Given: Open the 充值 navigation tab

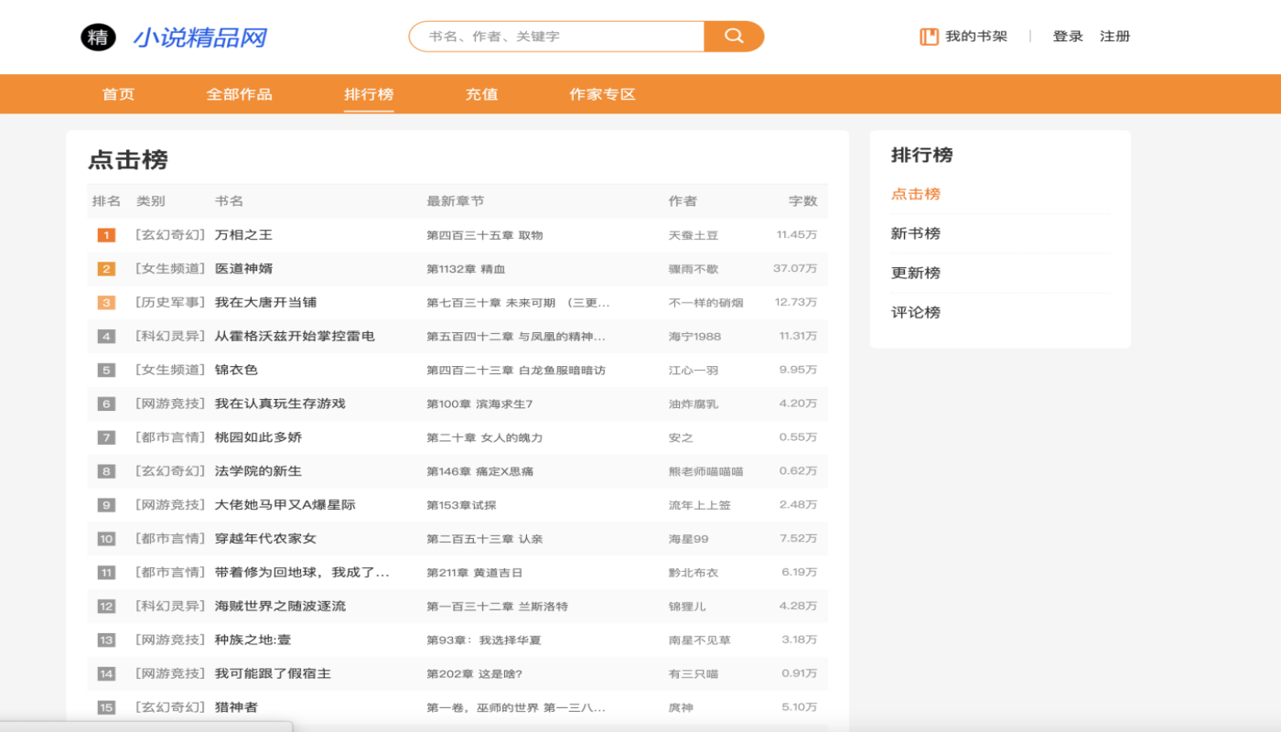Looking at the screenshot, I should 481,94.
